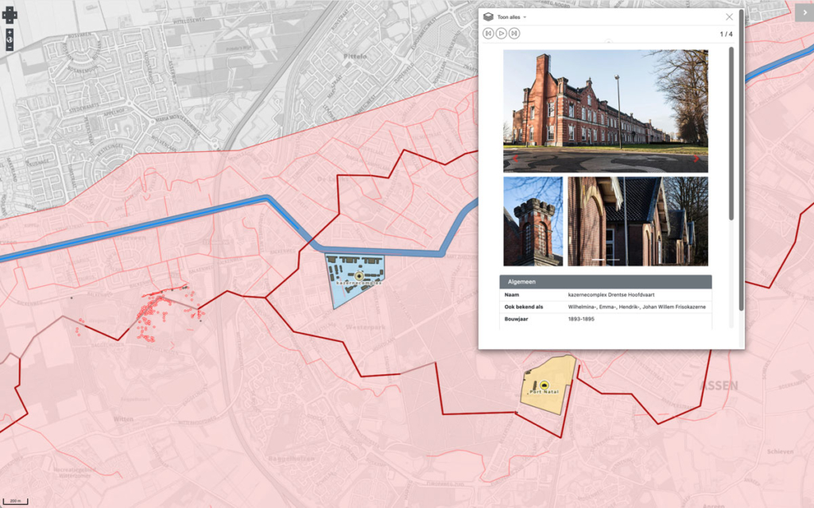Image resolution: width=814 pixels, height=508 pixels.
Task: Click the kazernecomplex marker on the map
Action: 359,277
